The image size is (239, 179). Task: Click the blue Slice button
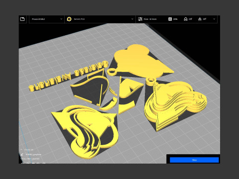coord(194,160)
